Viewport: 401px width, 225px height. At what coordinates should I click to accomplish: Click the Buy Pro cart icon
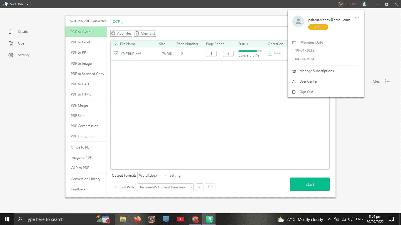pyautogui.click(x=341, y=4)
